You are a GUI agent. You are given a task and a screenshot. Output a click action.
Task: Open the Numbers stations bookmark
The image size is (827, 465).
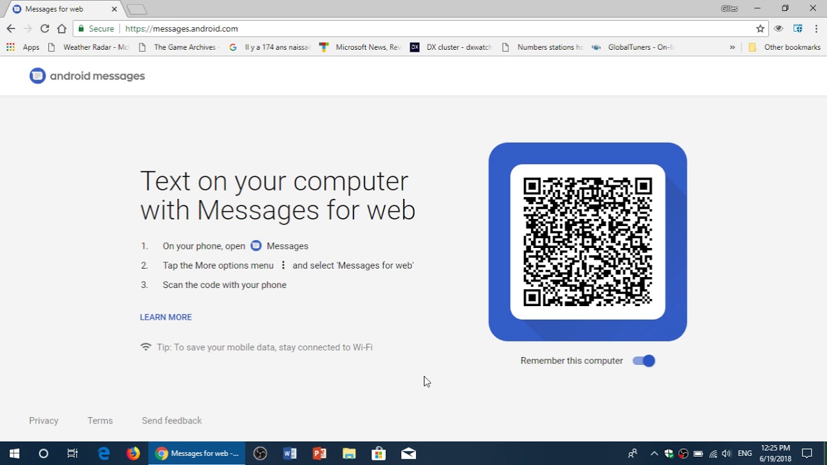point(542,47)
